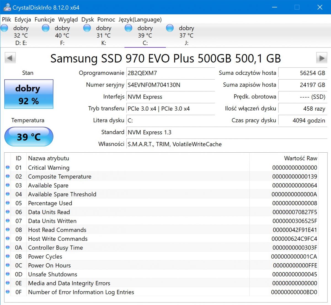This screenshot has height=305, width=331.
Task: Click status dot of Power Cycles row
Action: click(8, 256)
